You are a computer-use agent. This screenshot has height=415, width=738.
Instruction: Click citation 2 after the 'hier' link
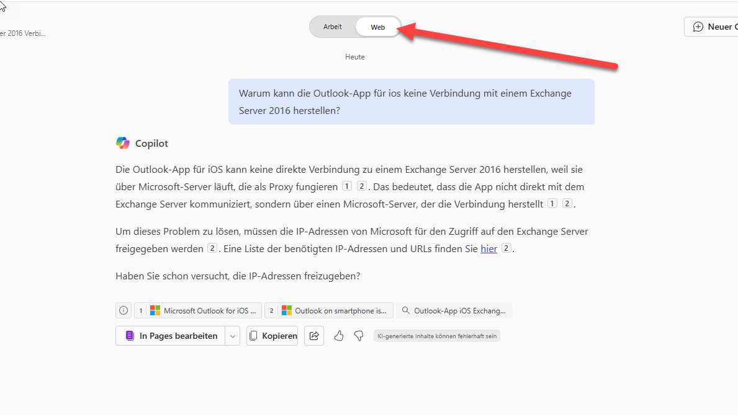click(506, 249)
